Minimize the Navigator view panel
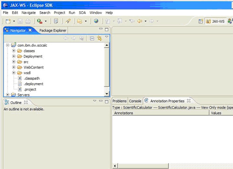233x169 pixels. pyautogui.click(x=101, y=28)
